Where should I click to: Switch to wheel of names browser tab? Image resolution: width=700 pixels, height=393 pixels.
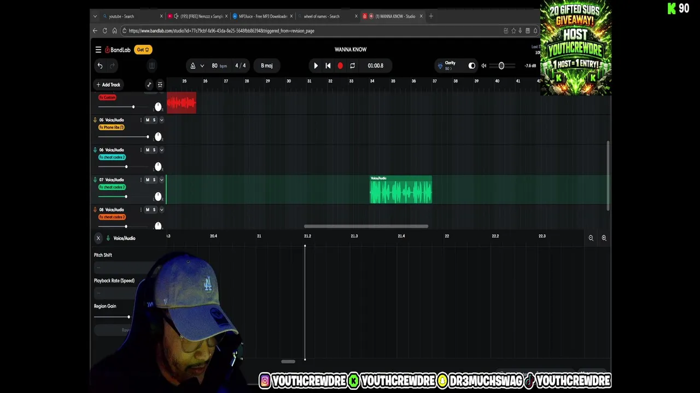tap(326, 16)
